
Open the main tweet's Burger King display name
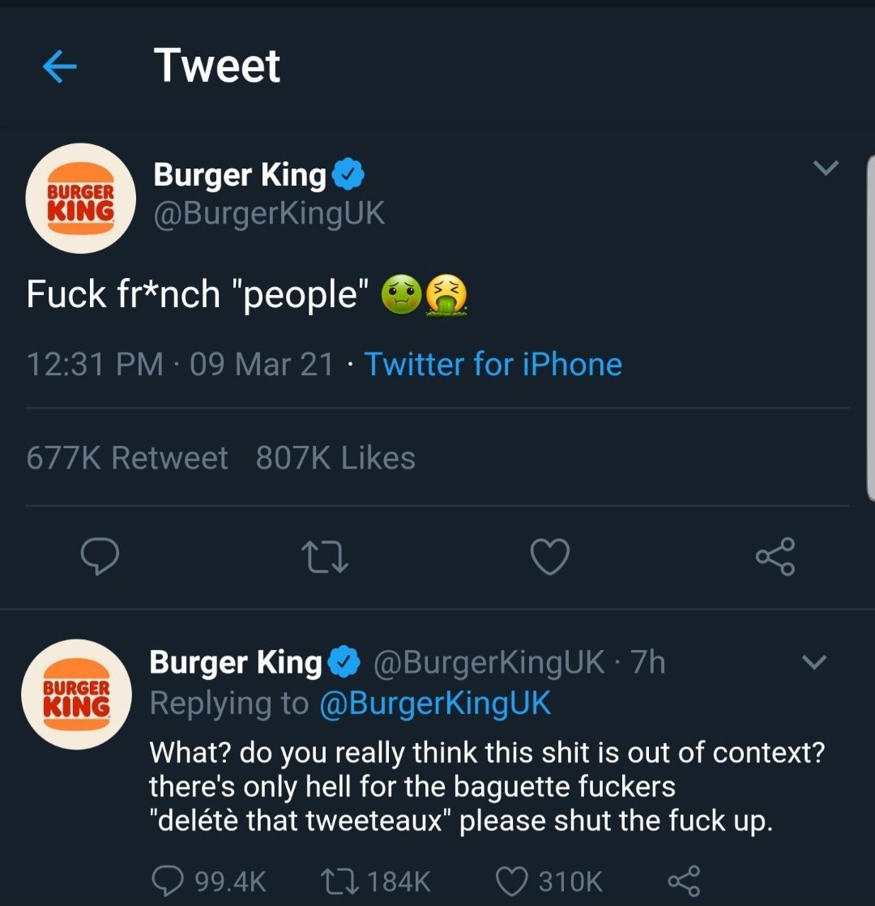[240, 174]
